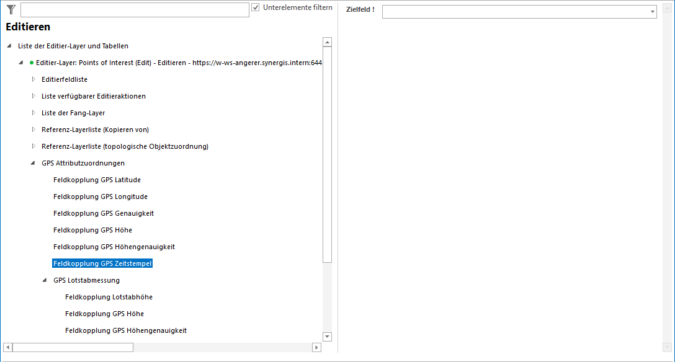This screenshot has width=675, height=362.
Task: Expand Referenz-Layerliste (Kopieren von)
Action: (33, 130)
